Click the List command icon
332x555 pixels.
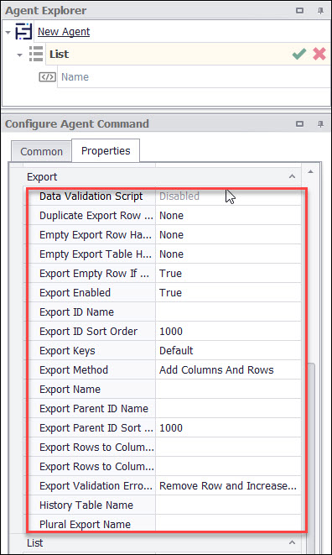[x=36, y=54]
